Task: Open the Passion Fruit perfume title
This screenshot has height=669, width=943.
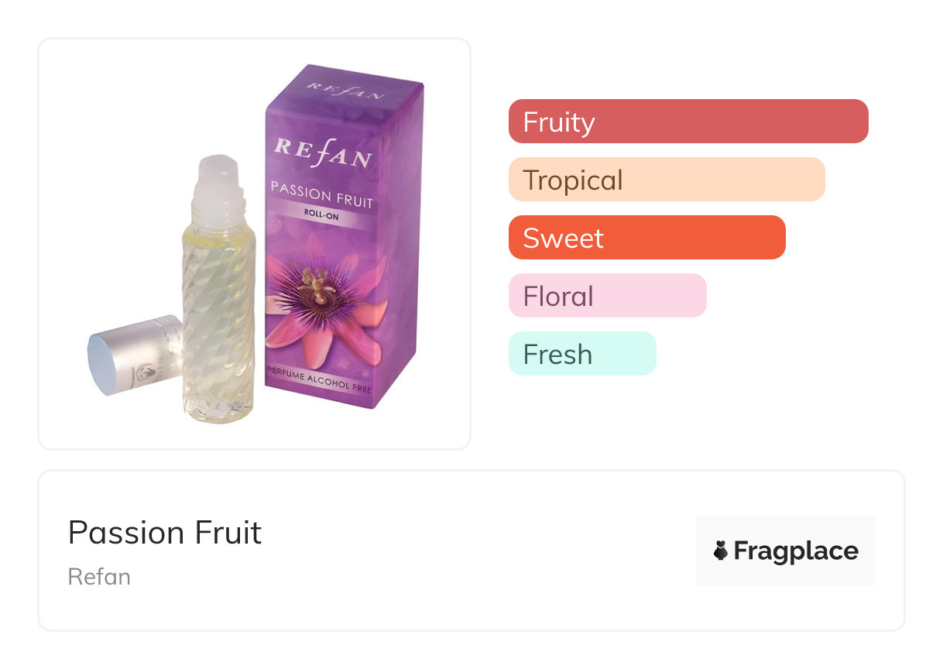Action: tap(165, 533)
